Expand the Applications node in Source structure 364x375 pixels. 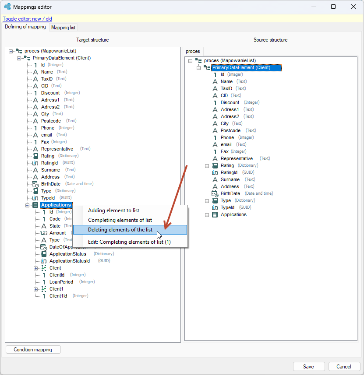point(207,215)
